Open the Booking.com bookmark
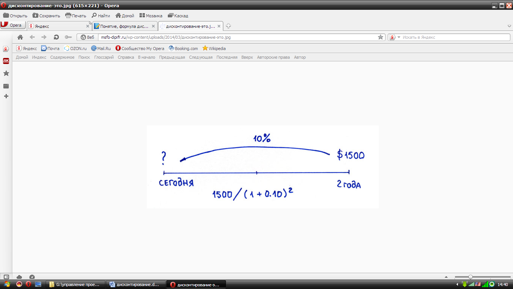The image size is (513, 289). coord(183,48)
